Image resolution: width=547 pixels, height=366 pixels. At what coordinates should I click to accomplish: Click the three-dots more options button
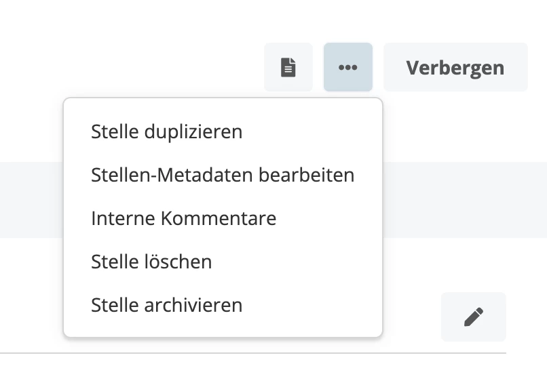pyautogui.click(x=348, y=67)
